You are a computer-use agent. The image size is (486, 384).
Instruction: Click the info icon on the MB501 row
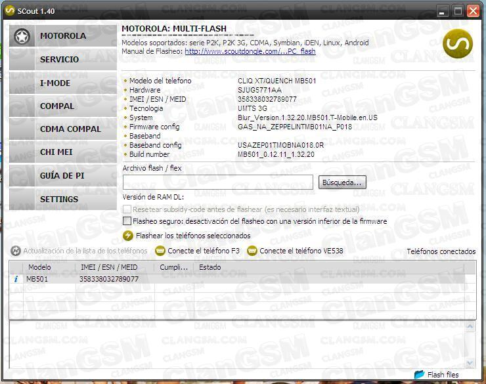(x=16, y=280)
